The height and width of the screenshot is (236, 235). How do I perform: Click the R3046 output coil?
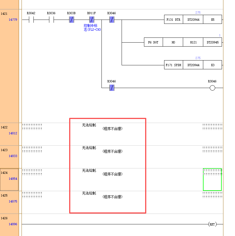click(212, 88)
